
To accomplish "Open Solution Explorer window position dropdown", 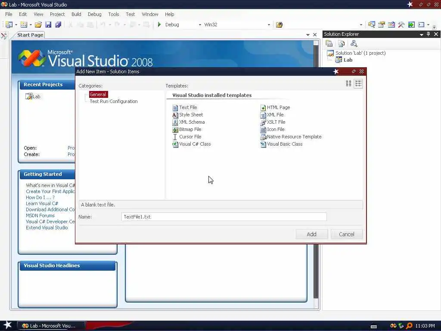I will pos(421,34).
